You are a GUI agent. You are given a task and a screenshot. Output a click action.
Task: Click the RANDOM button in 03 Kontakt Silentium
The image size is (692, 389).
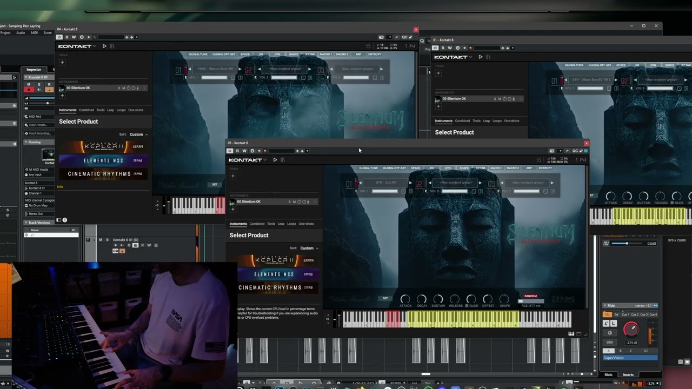click(x=531, y=296)
